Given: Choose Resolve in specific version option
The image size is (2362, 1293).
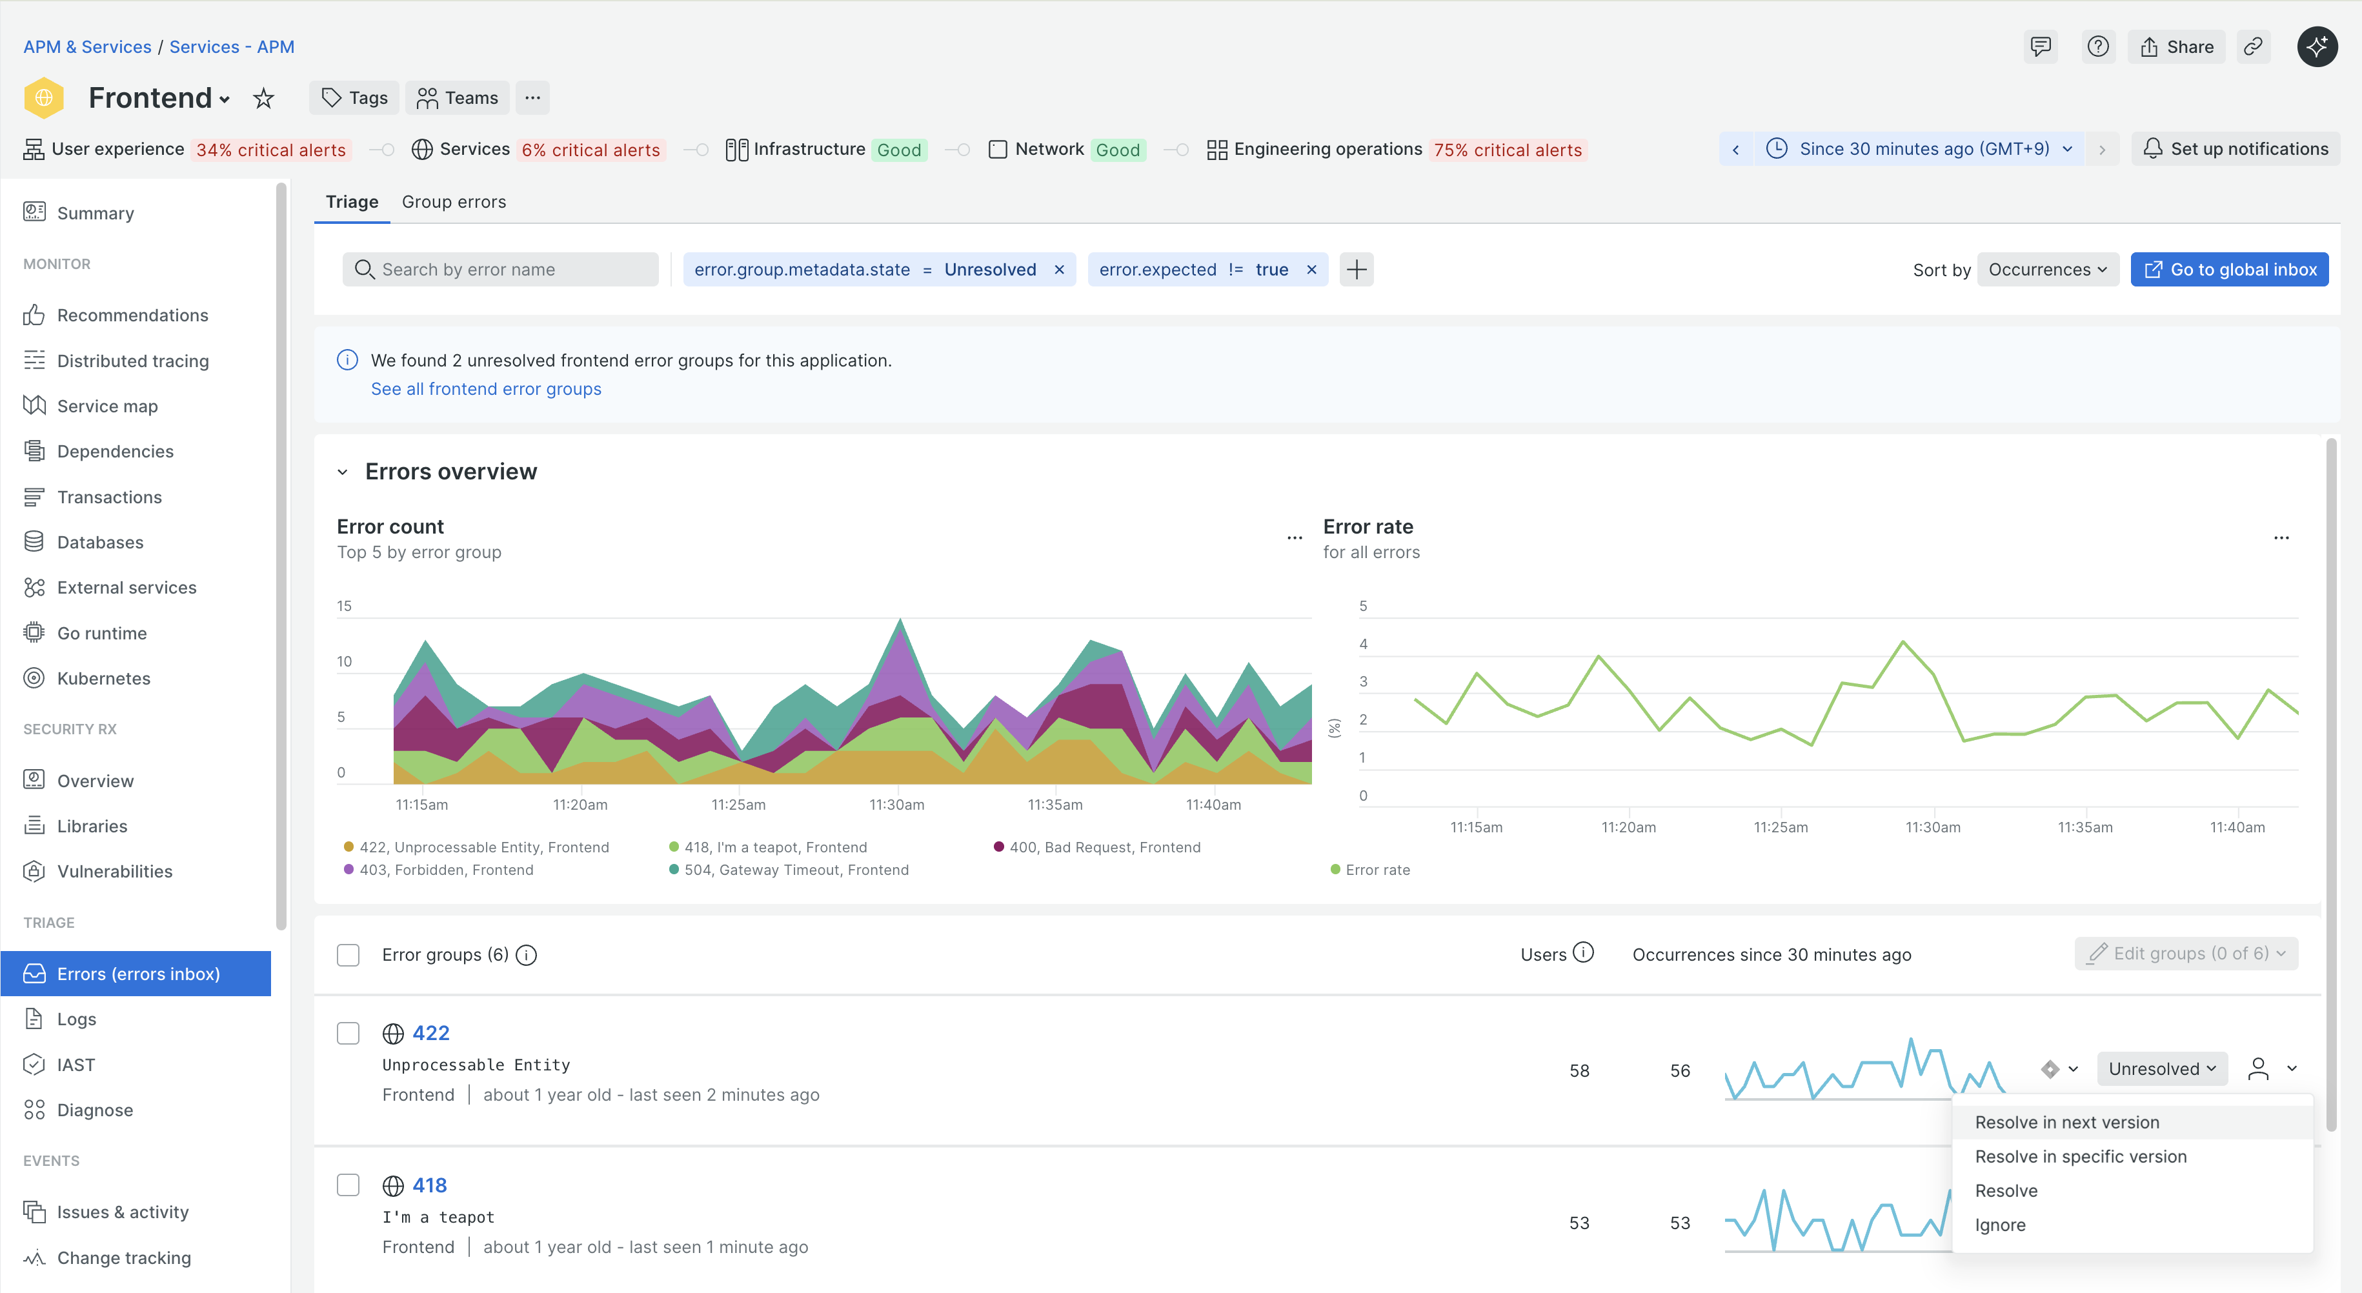Looking at the screenshot, I should (2079, 1156).
